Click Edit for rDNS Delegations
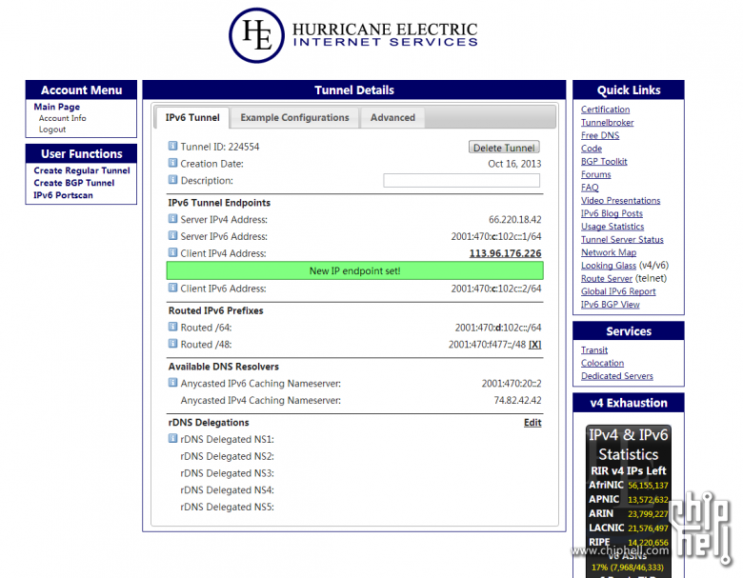Image resolution: width=743 pixels, height=578 pixels. (532, 423)
